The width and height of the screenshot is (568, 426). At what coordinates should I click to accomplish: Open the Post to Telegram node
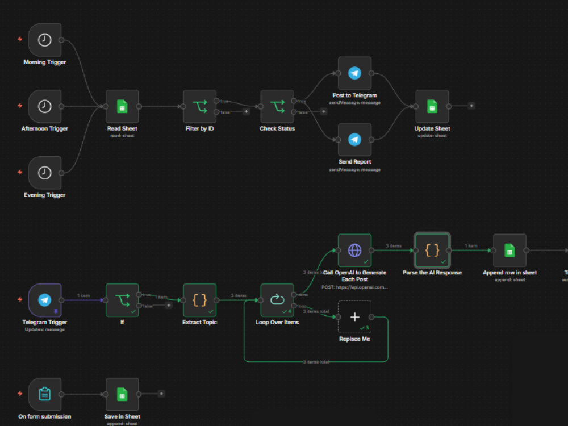point(354,73)
